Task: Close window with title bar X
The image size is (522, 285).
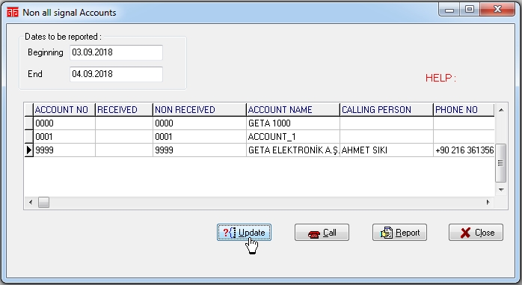Action: click(x=497, y=9)
